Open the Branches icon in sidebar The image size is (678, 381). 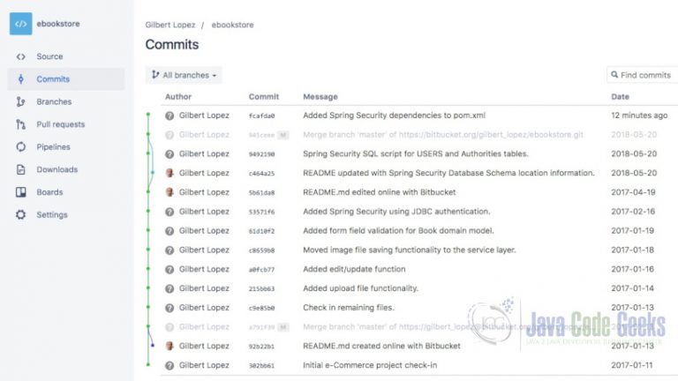pos(21,101)
